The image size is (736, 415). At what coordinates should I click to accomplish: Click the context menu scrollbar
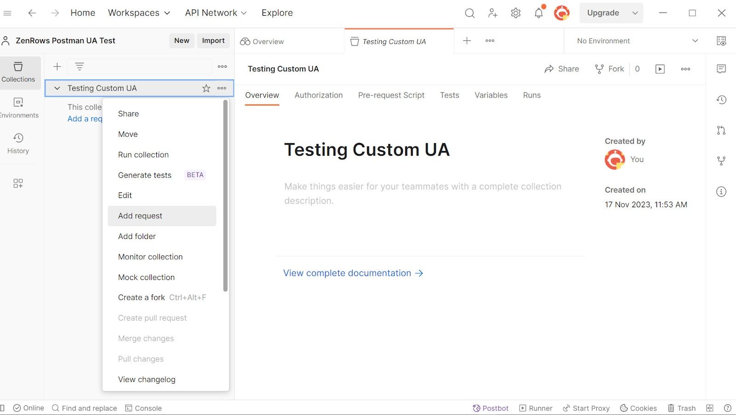click(x=225, y=196)
